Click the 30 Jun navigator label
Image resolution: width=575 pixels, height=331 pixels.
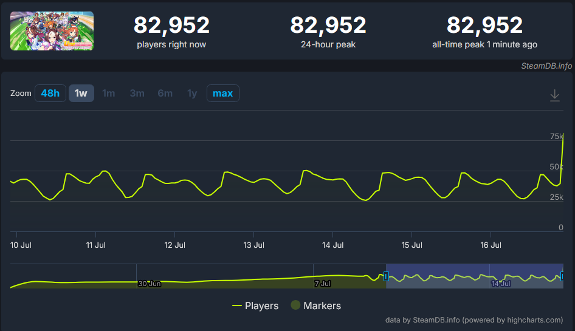click(x=150, y=284)
